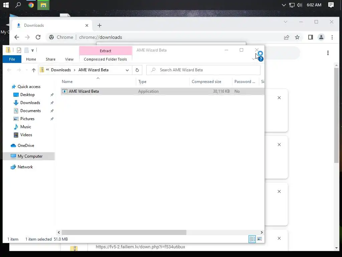Focus the Search AME Wizard Beta field
The image size is (342, 257).
pos(203,70)
